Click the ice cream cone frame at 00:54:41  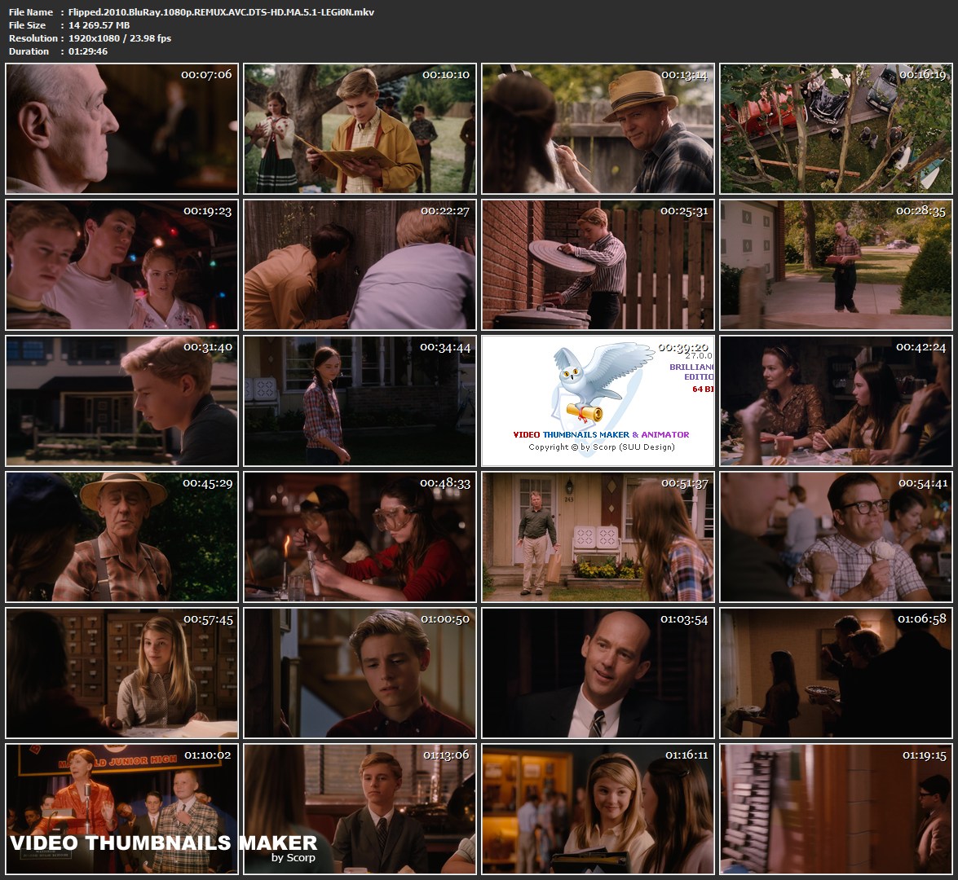click(x=836, y=536)
